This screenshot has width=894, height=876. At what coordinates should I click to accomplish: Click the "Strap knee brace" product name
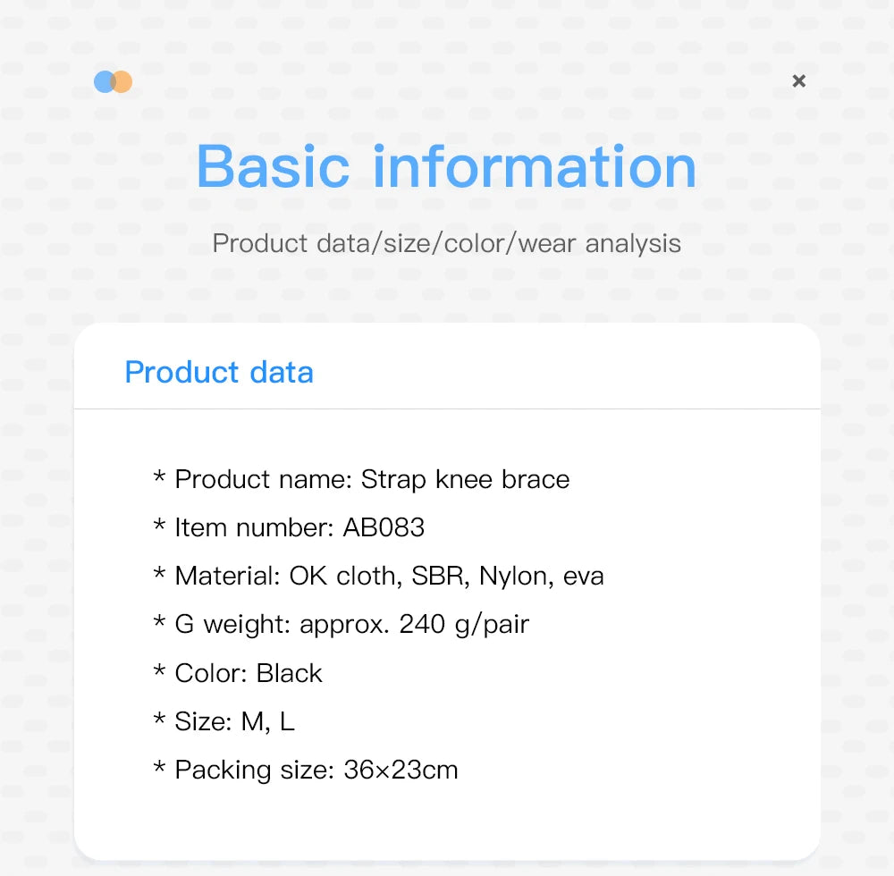click(465, 480)
